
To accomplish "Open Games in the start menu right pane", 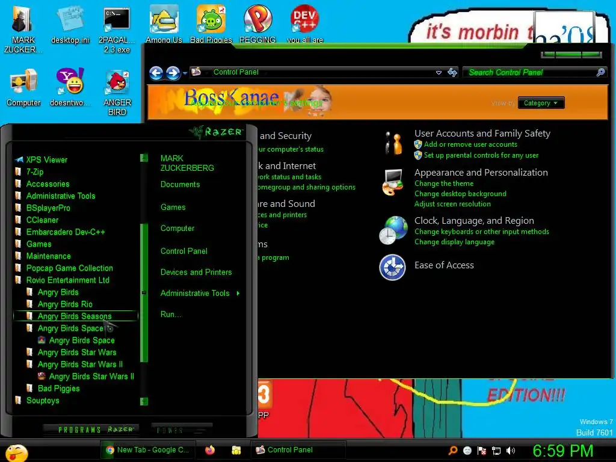I will pyautogui.click(x=173, y=207).
